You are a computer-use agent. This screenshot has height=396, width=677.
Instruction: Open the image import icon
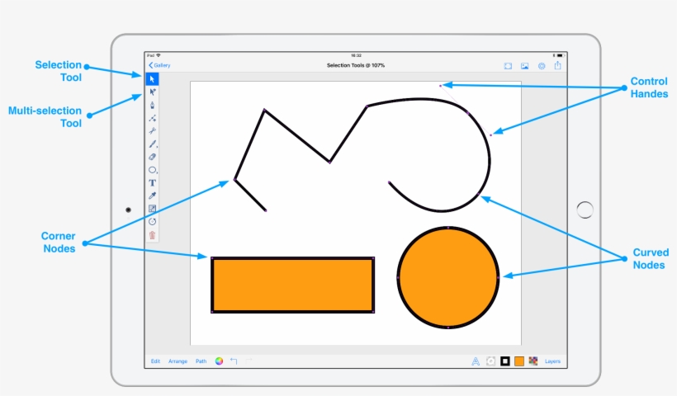point(524,66)
